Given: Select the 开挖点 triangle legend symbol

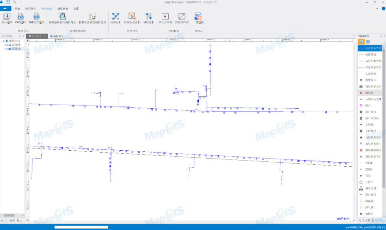Looking at the screenshot, I should pos(361,182).
